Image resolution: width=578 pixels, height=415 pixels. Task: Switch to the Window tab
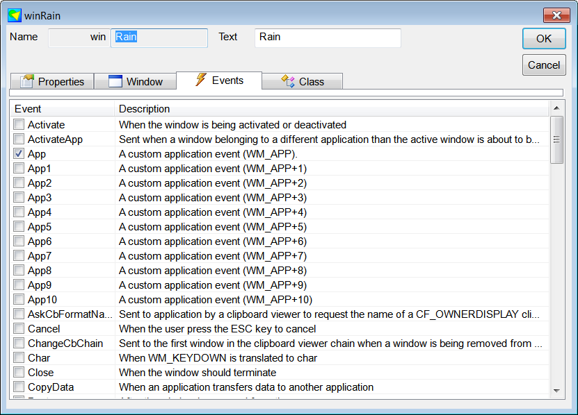point(136,81)
